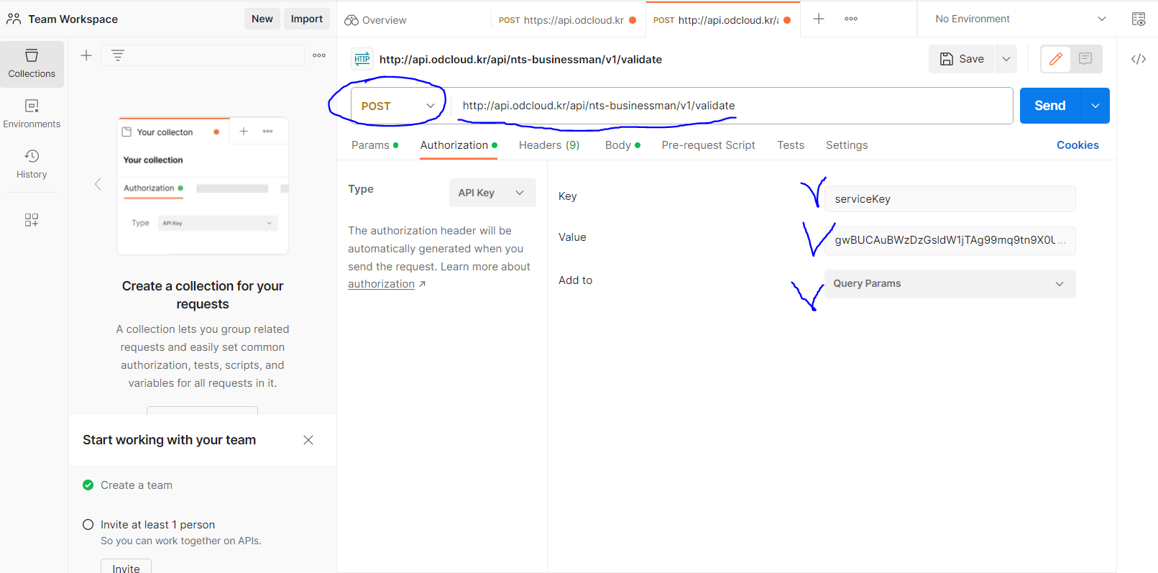The height and width of the screenshot is (573, 1158).
Task: Open History in the sidebar
Action: point(32,165)
